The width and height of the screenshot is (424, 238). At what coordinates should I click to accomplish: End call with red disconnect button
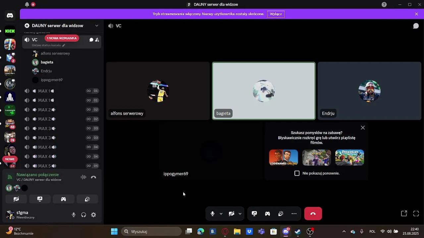[313, 214]
